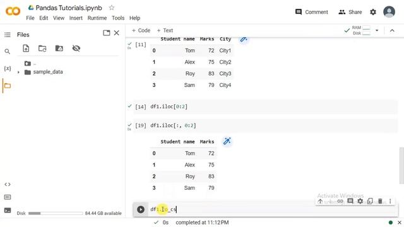Refresh the file browser

[x=42, y=48]
